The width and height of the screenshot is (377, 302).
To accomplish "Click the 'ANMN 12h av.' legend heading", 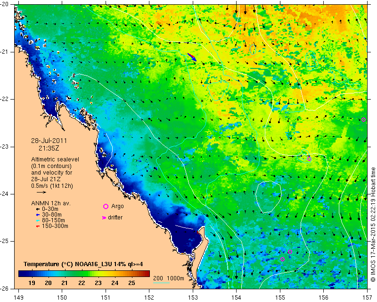I will (51, 203).
